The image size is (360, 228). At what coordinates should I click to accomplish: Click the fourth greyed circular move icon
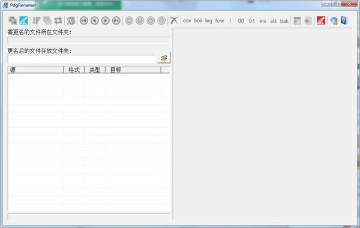pyautogui.click(x=161, y=20)
